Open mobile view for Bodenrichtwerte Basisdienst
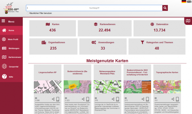The height and width of the screenshot is (114, 192). (88, 99)
